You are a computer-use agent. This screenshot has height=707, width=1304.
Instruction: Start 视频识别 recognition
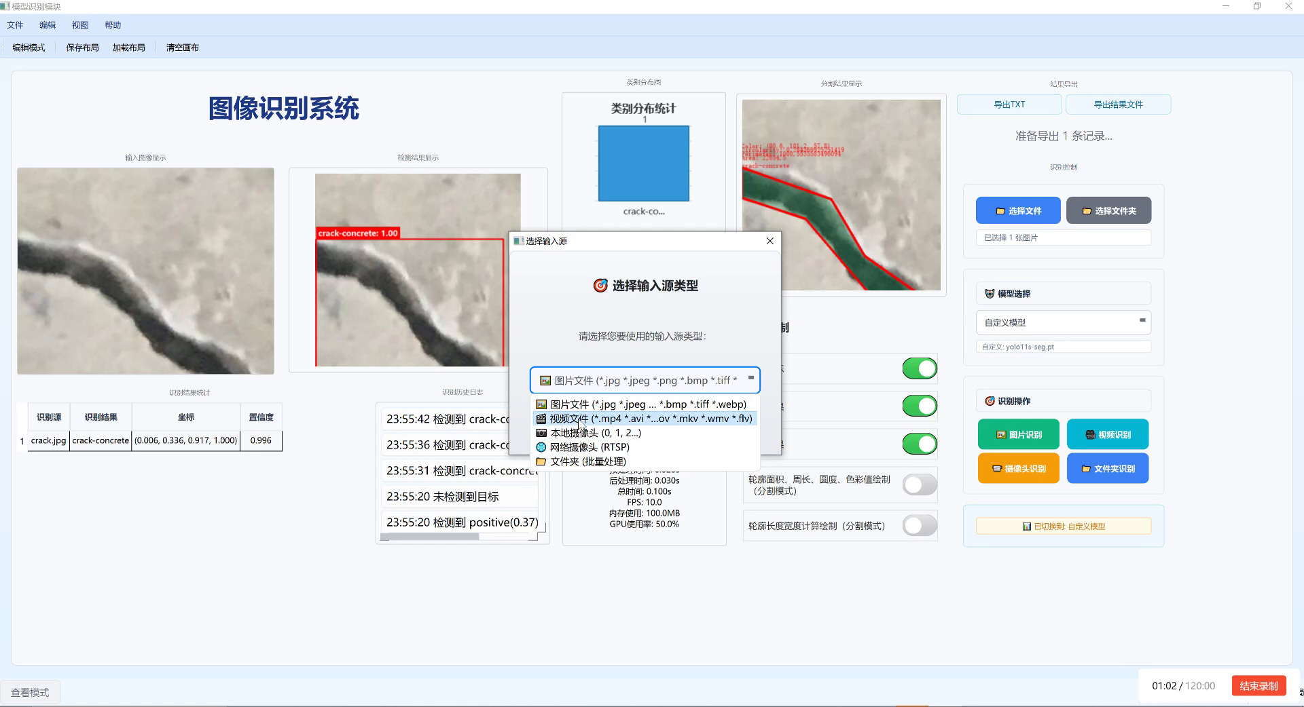click(x=1108, y=434)
